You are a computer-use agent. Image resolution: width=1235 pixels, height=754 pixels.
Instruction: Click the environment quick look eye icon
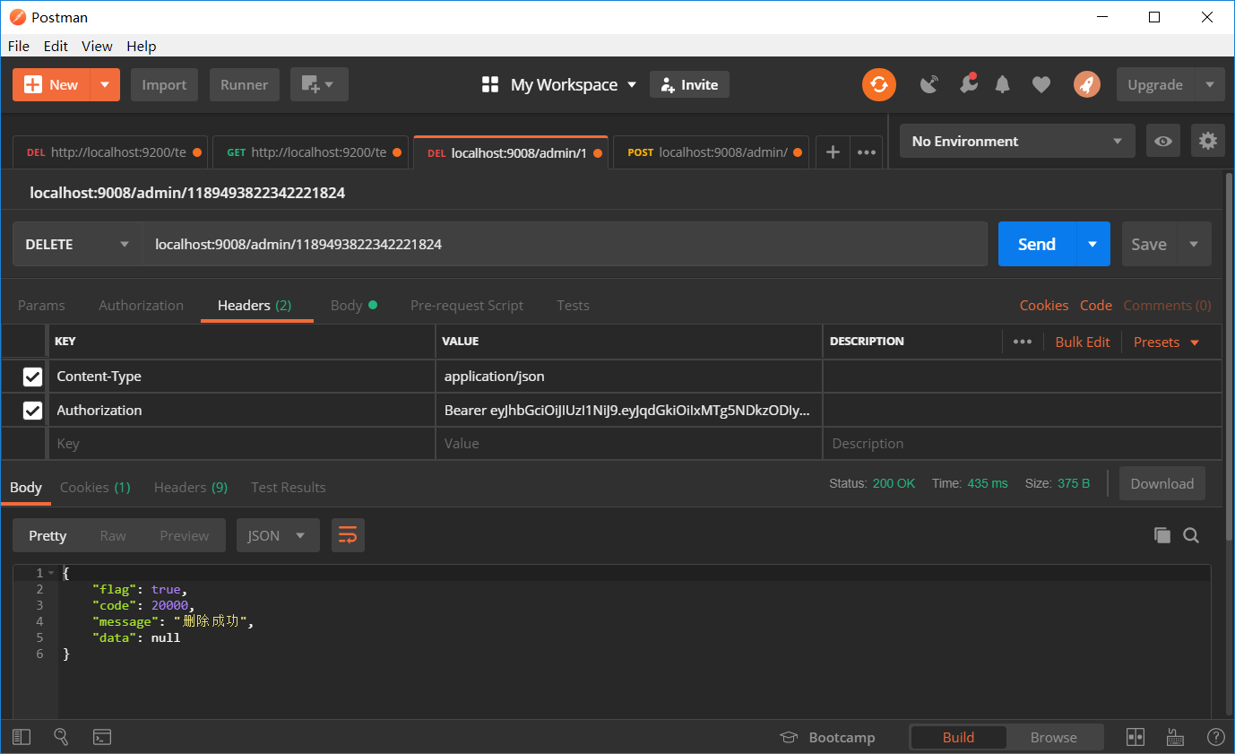[1163, 141]
